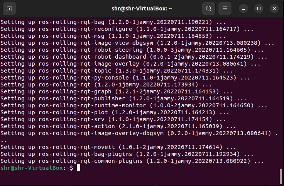Click the ros-rolling-rqt-publisher line

[x=123, y=98]
